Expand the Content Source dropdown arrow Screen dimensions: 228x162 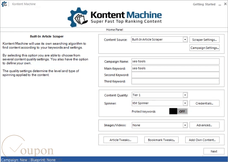point(185,39)
